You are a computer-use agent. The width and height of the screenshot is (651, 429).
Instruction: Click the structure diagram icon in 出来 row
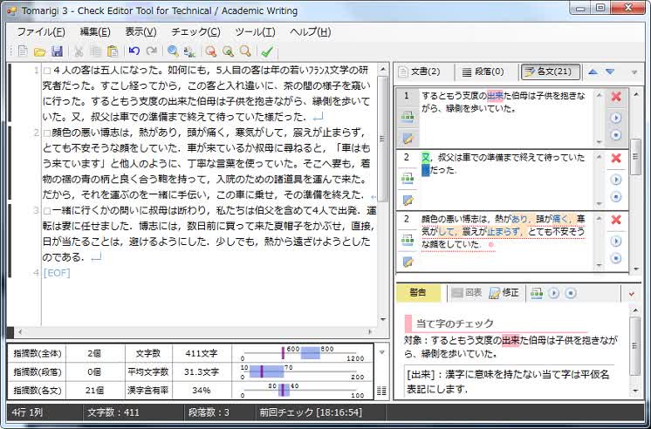click(408, 118)
